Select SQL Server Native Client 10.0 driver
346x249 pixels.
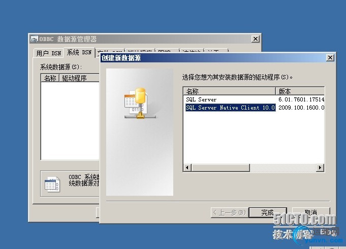coord(230,108)
